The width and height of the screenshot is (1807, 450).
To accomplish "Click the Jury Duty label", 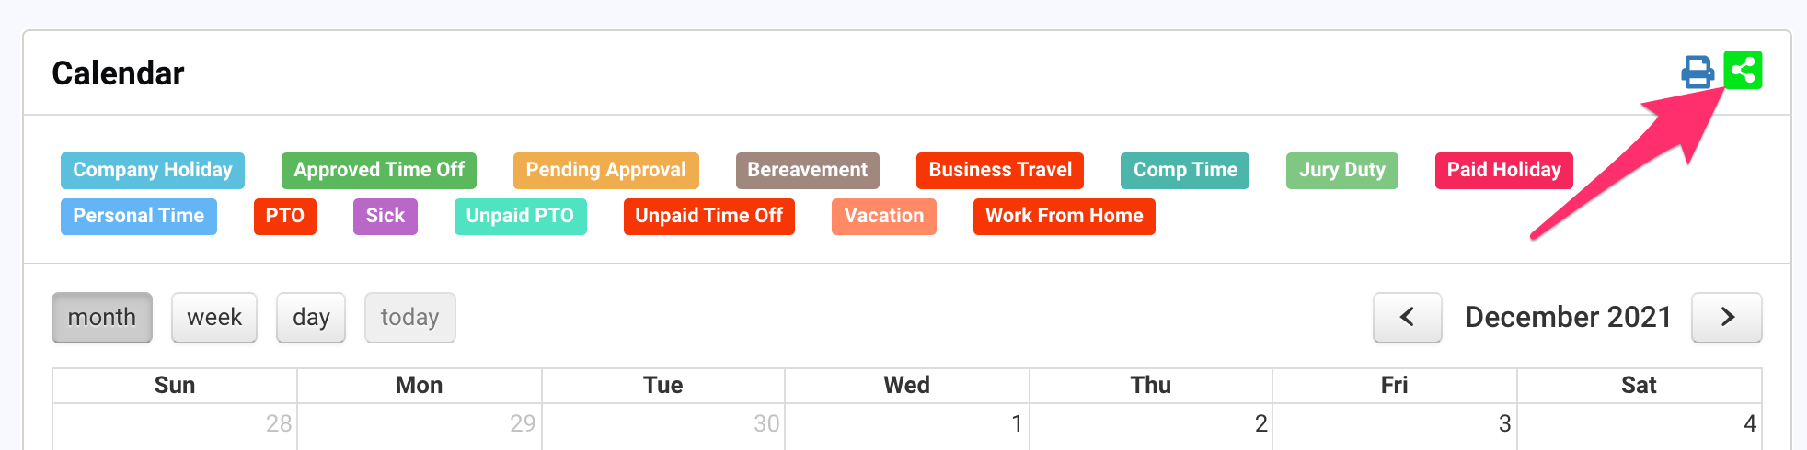I will coord(1342,171).
